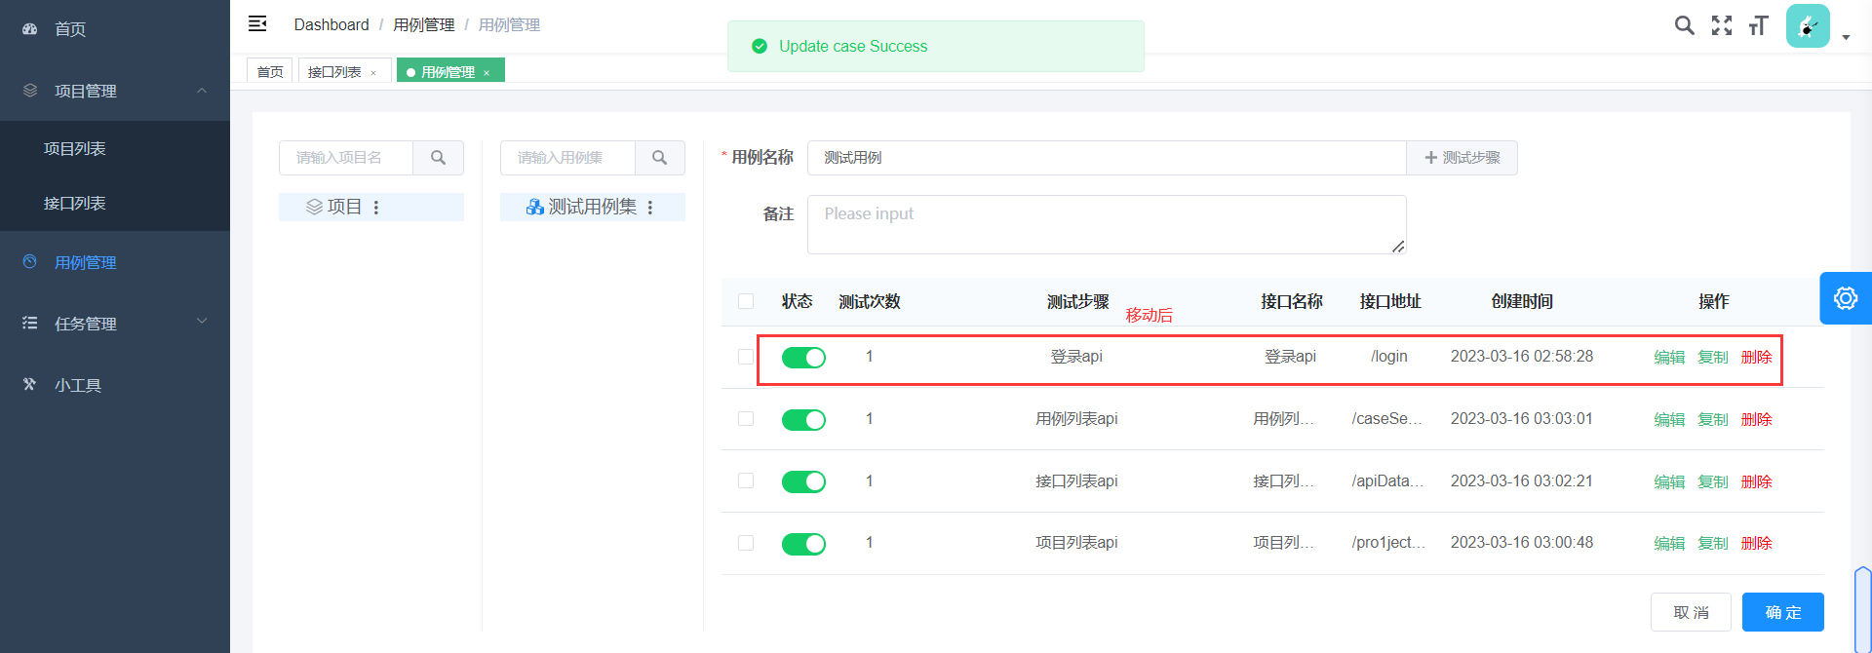The image size is (1872, 653).
Task: Check the 接口列表api row checkbox
Action: pos(746,480)
